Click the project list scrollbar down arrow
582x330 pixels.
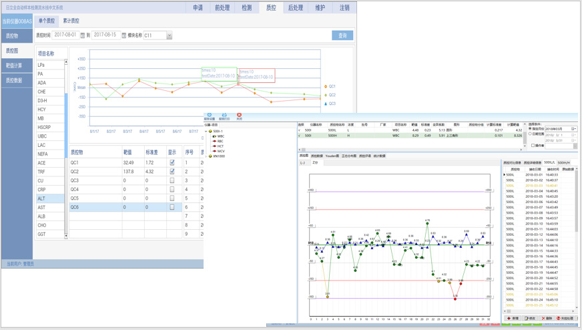pyautogui.click(x=66, y=236)
